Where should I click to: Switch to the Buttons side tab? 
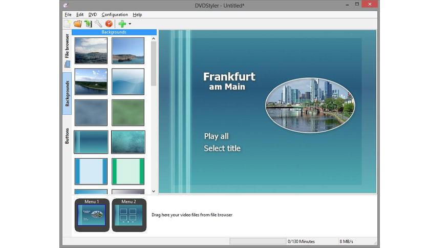[67, 136]
